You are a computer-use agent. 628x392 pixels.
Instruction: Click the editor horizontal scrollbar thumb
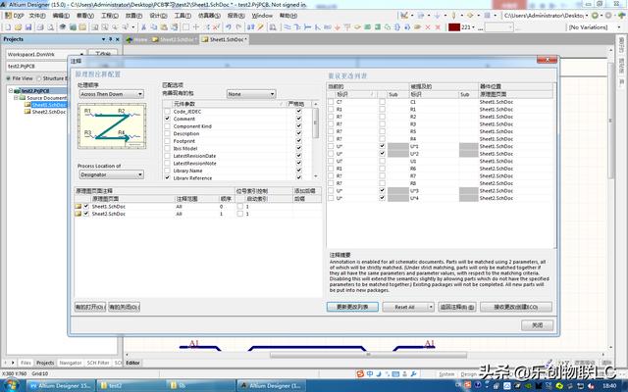(368, 355)
